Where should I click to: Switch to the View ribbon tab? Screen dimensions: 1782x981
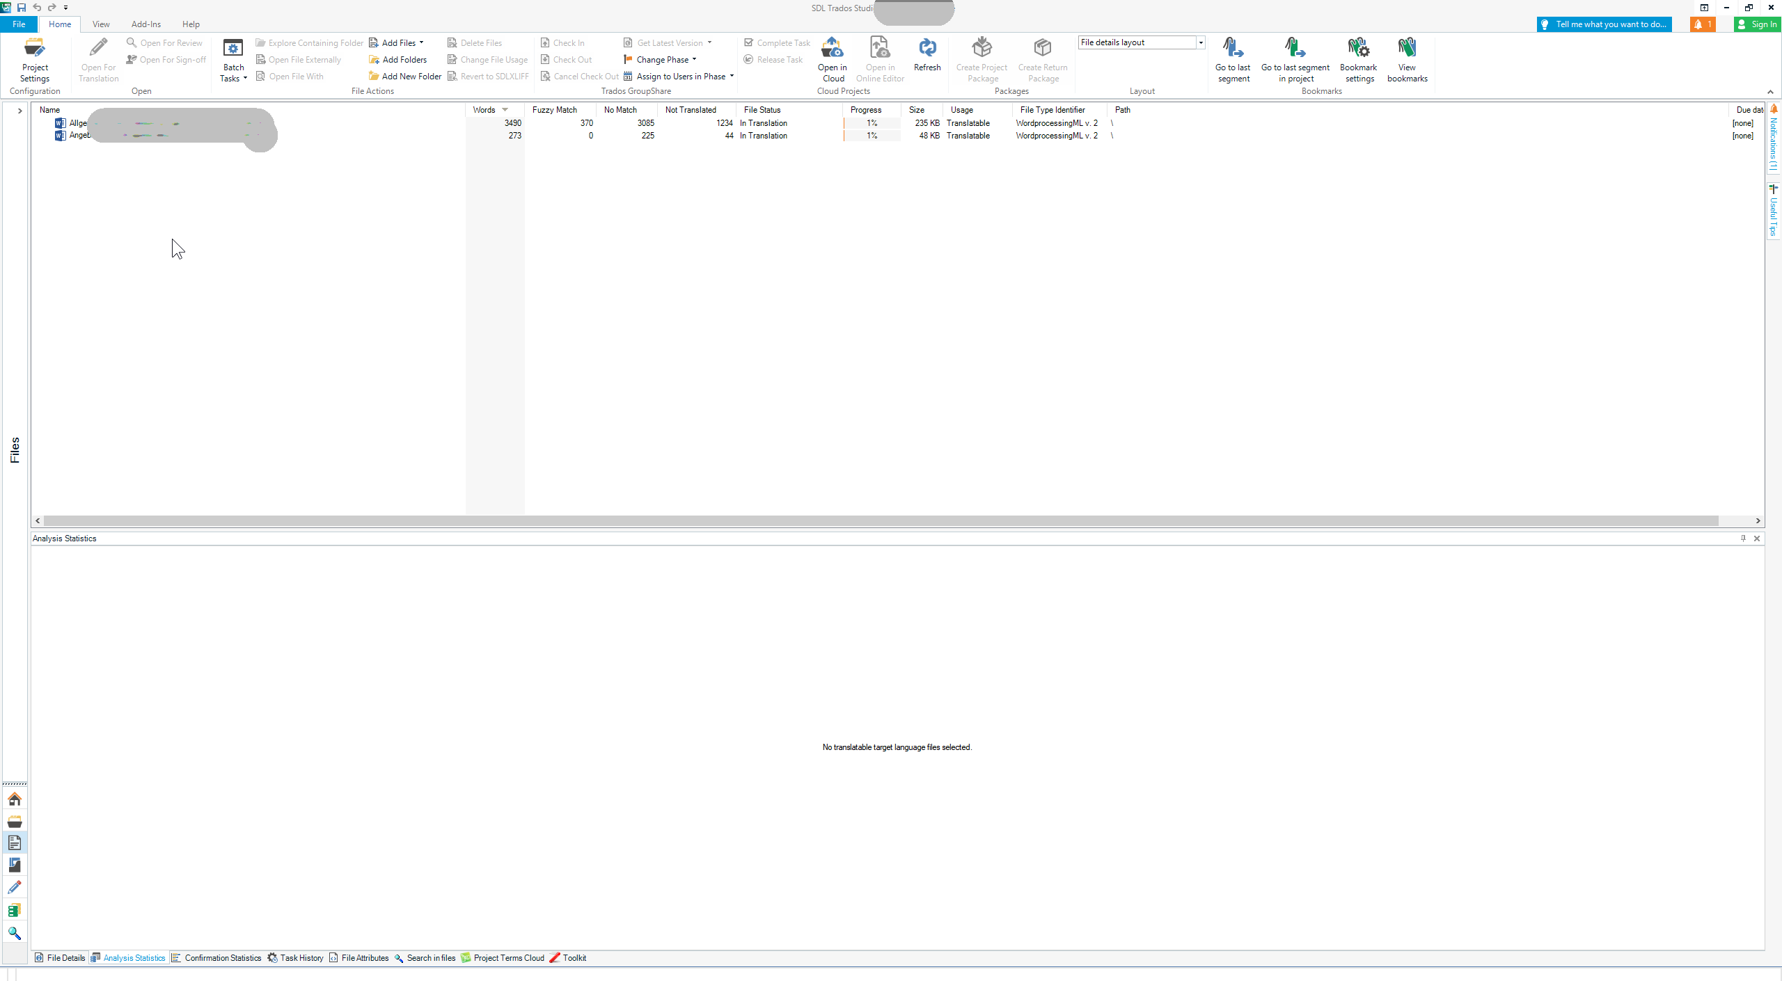(x=101, y=24)
